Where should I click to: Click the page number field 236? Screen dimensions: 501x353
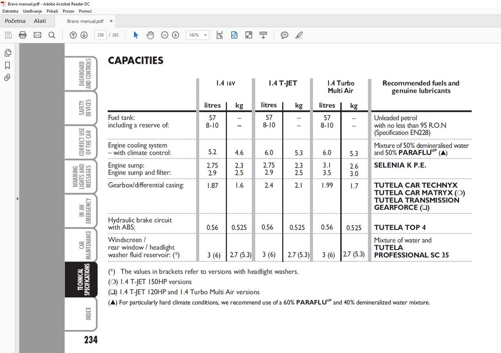coord(101,35)
